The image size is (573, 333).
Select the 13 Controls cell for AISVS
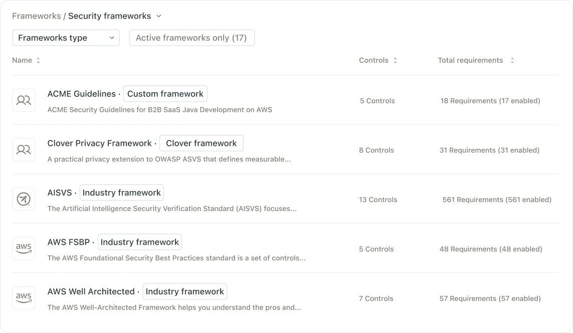[x=378, y=200]
